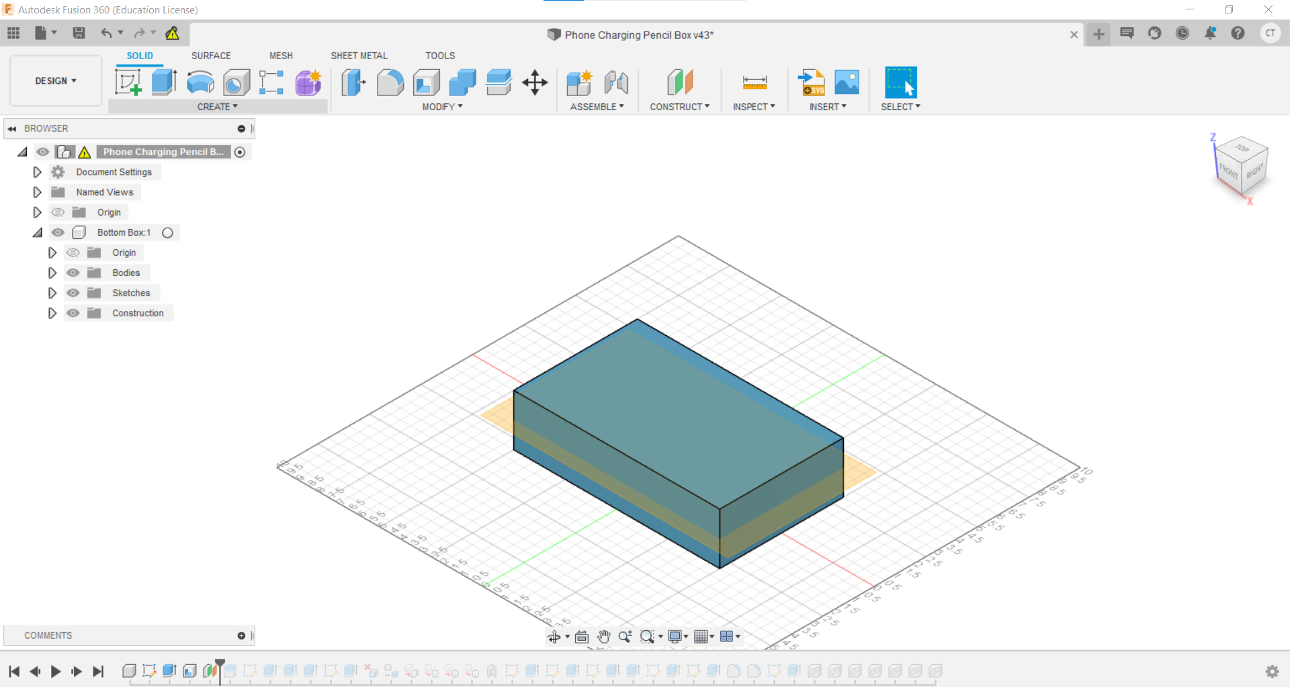Image resolution: width=1290 pixels, height=687 pixels.
Task: Hide the Construction folder
Action: pyautogui.click(x=73, y=313)
